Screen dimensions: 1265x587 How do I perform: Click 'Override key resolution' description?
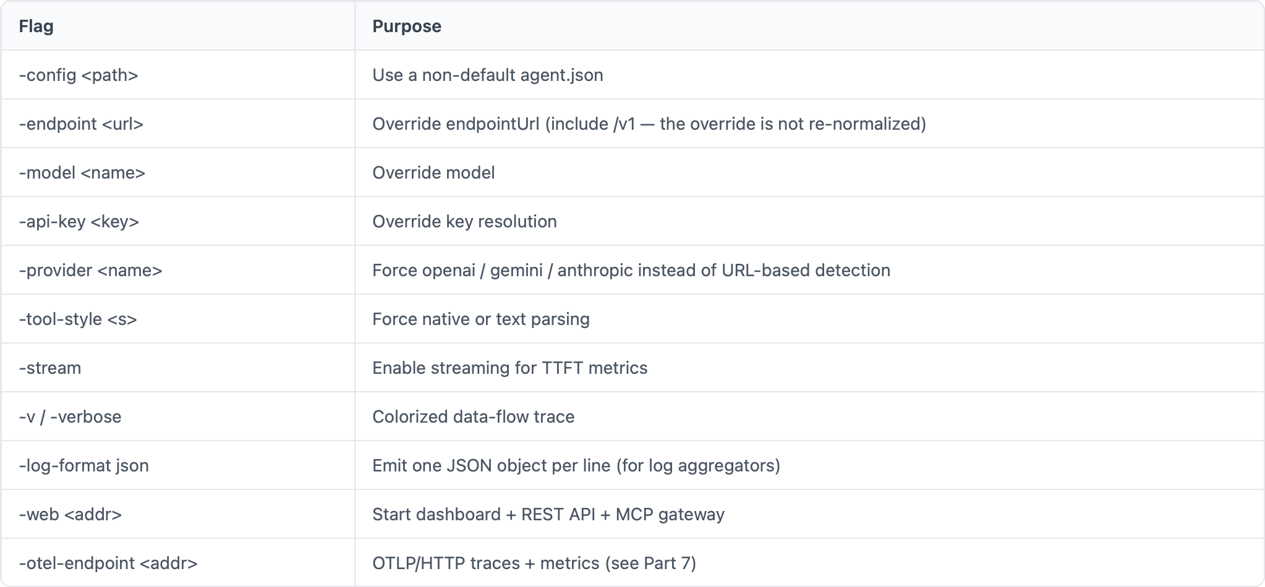(x=464, y=221)
